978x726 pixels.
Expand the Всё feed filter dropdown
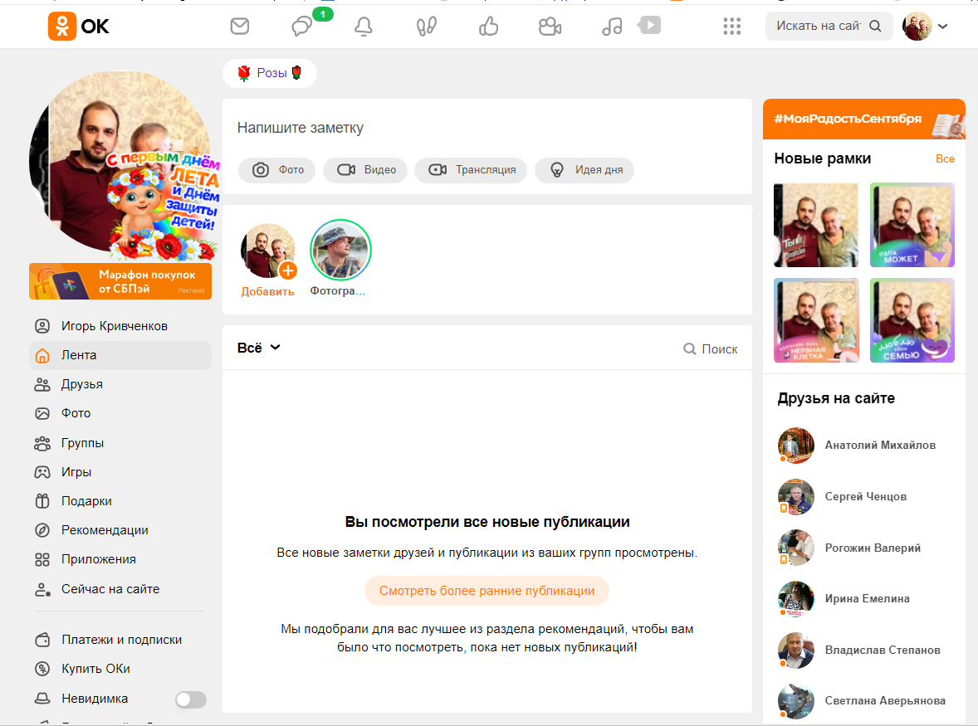tap(259, 348)
